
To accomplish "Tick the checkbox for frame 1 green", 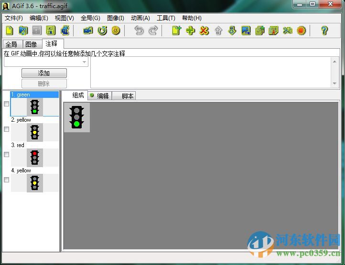I will 7,104.
